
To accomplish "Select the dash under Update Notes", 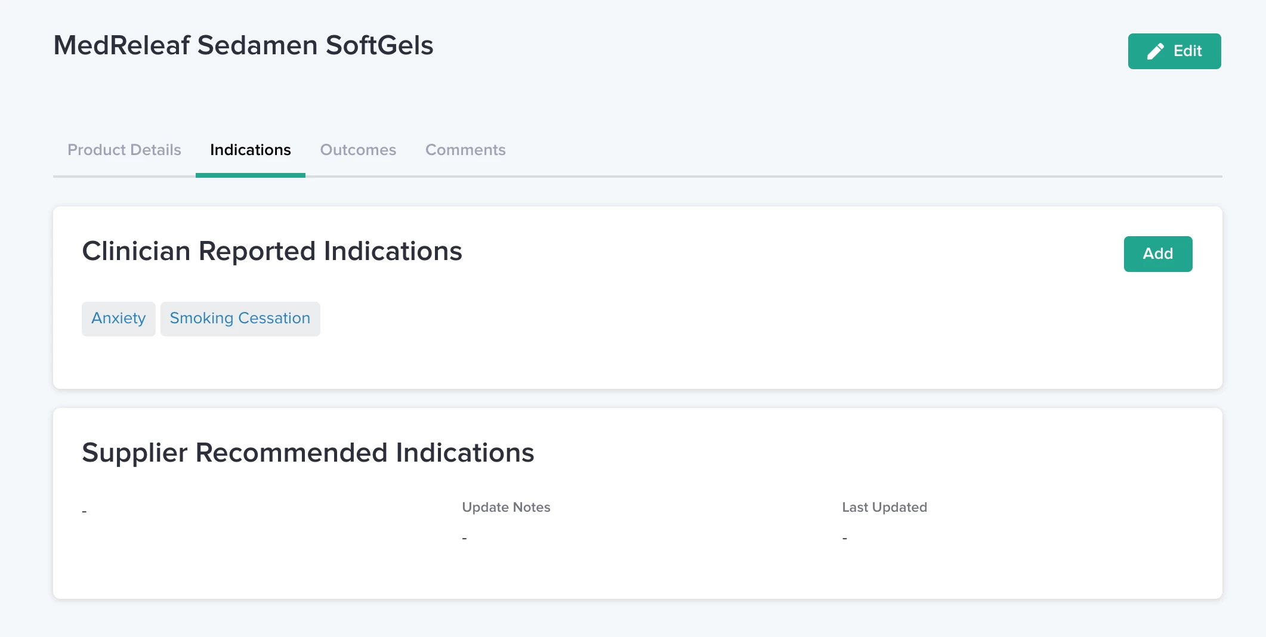I will tap(464, 538).
